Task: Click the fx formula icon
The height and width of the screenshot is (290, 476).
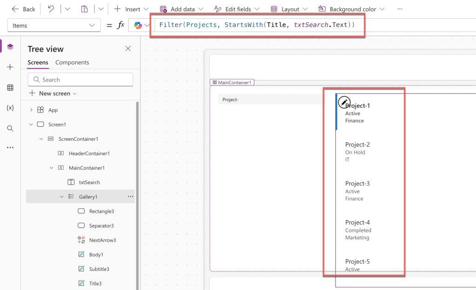Action: tap(120, 25)
